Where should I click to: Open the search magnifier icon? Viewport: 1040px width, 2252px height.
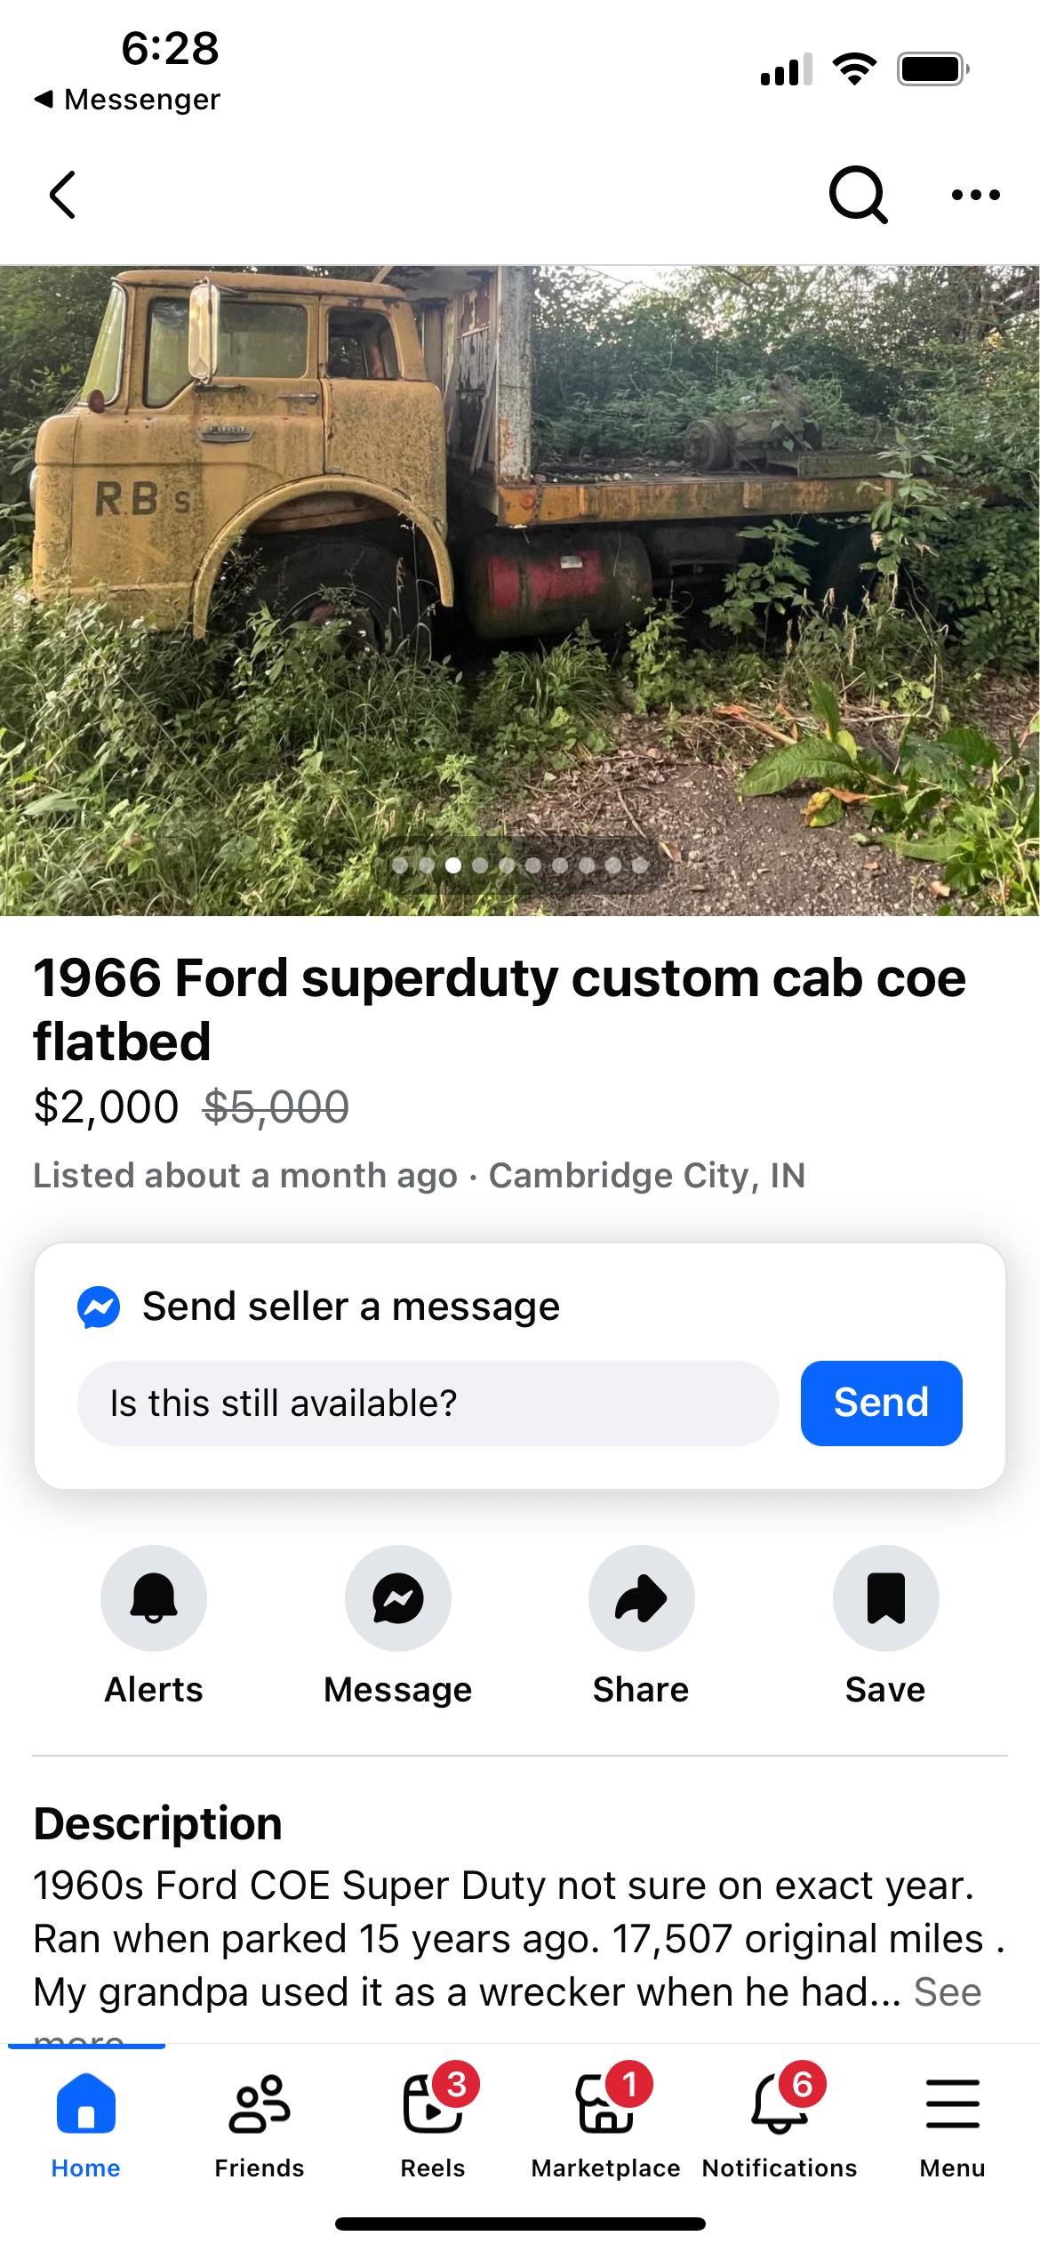coord(857,195)
